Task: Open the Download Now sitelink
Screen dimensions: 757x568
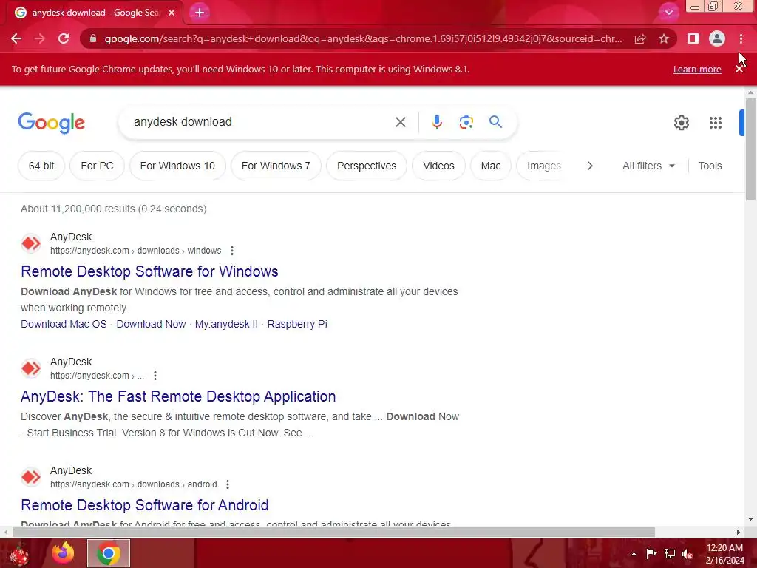Action: tap(151, 324)
